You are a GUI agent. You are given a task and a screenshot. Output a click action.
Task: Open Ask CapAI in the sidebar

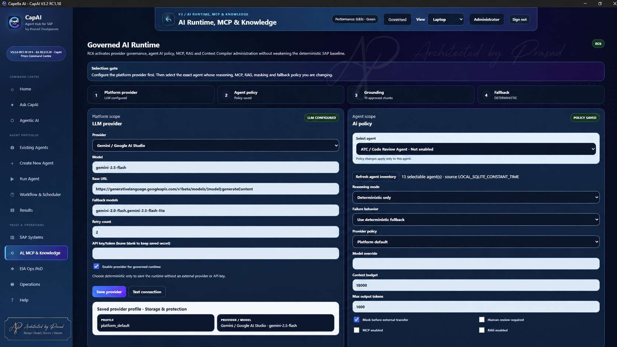[36, 105]
